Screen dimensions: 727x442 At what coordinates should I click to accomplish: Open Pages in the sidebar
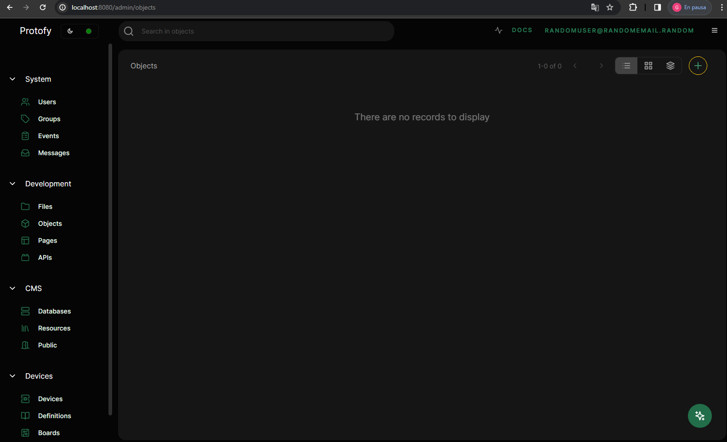click(x=47, y=241)
